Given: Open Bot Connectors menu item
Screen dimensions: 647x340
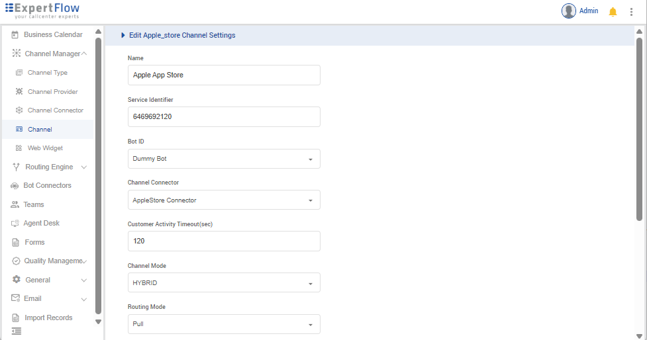Looking at the screenshot, I should click(48, 185).
